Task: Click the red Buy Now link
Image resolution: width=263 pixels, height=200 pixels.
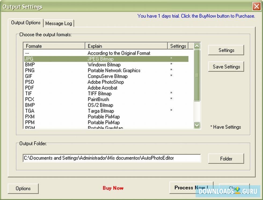Action: pos(113,188)
